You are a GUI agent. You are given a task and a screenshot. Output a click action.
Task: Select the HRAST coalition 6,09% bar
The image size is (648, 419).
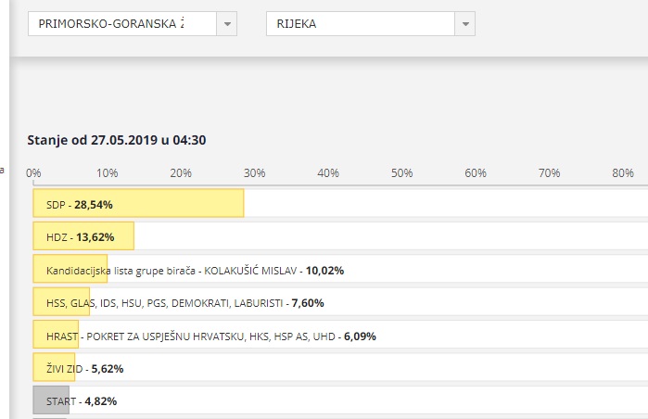56,335
